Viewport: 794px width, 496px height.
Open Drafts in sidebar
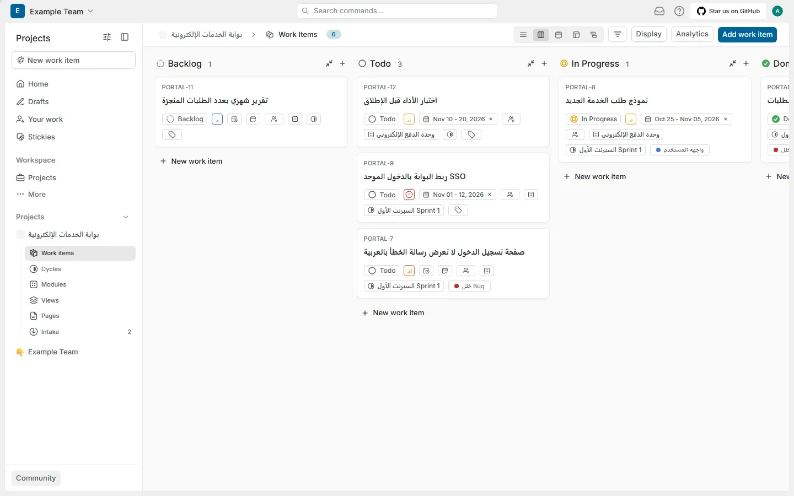(x=74, y=101)
